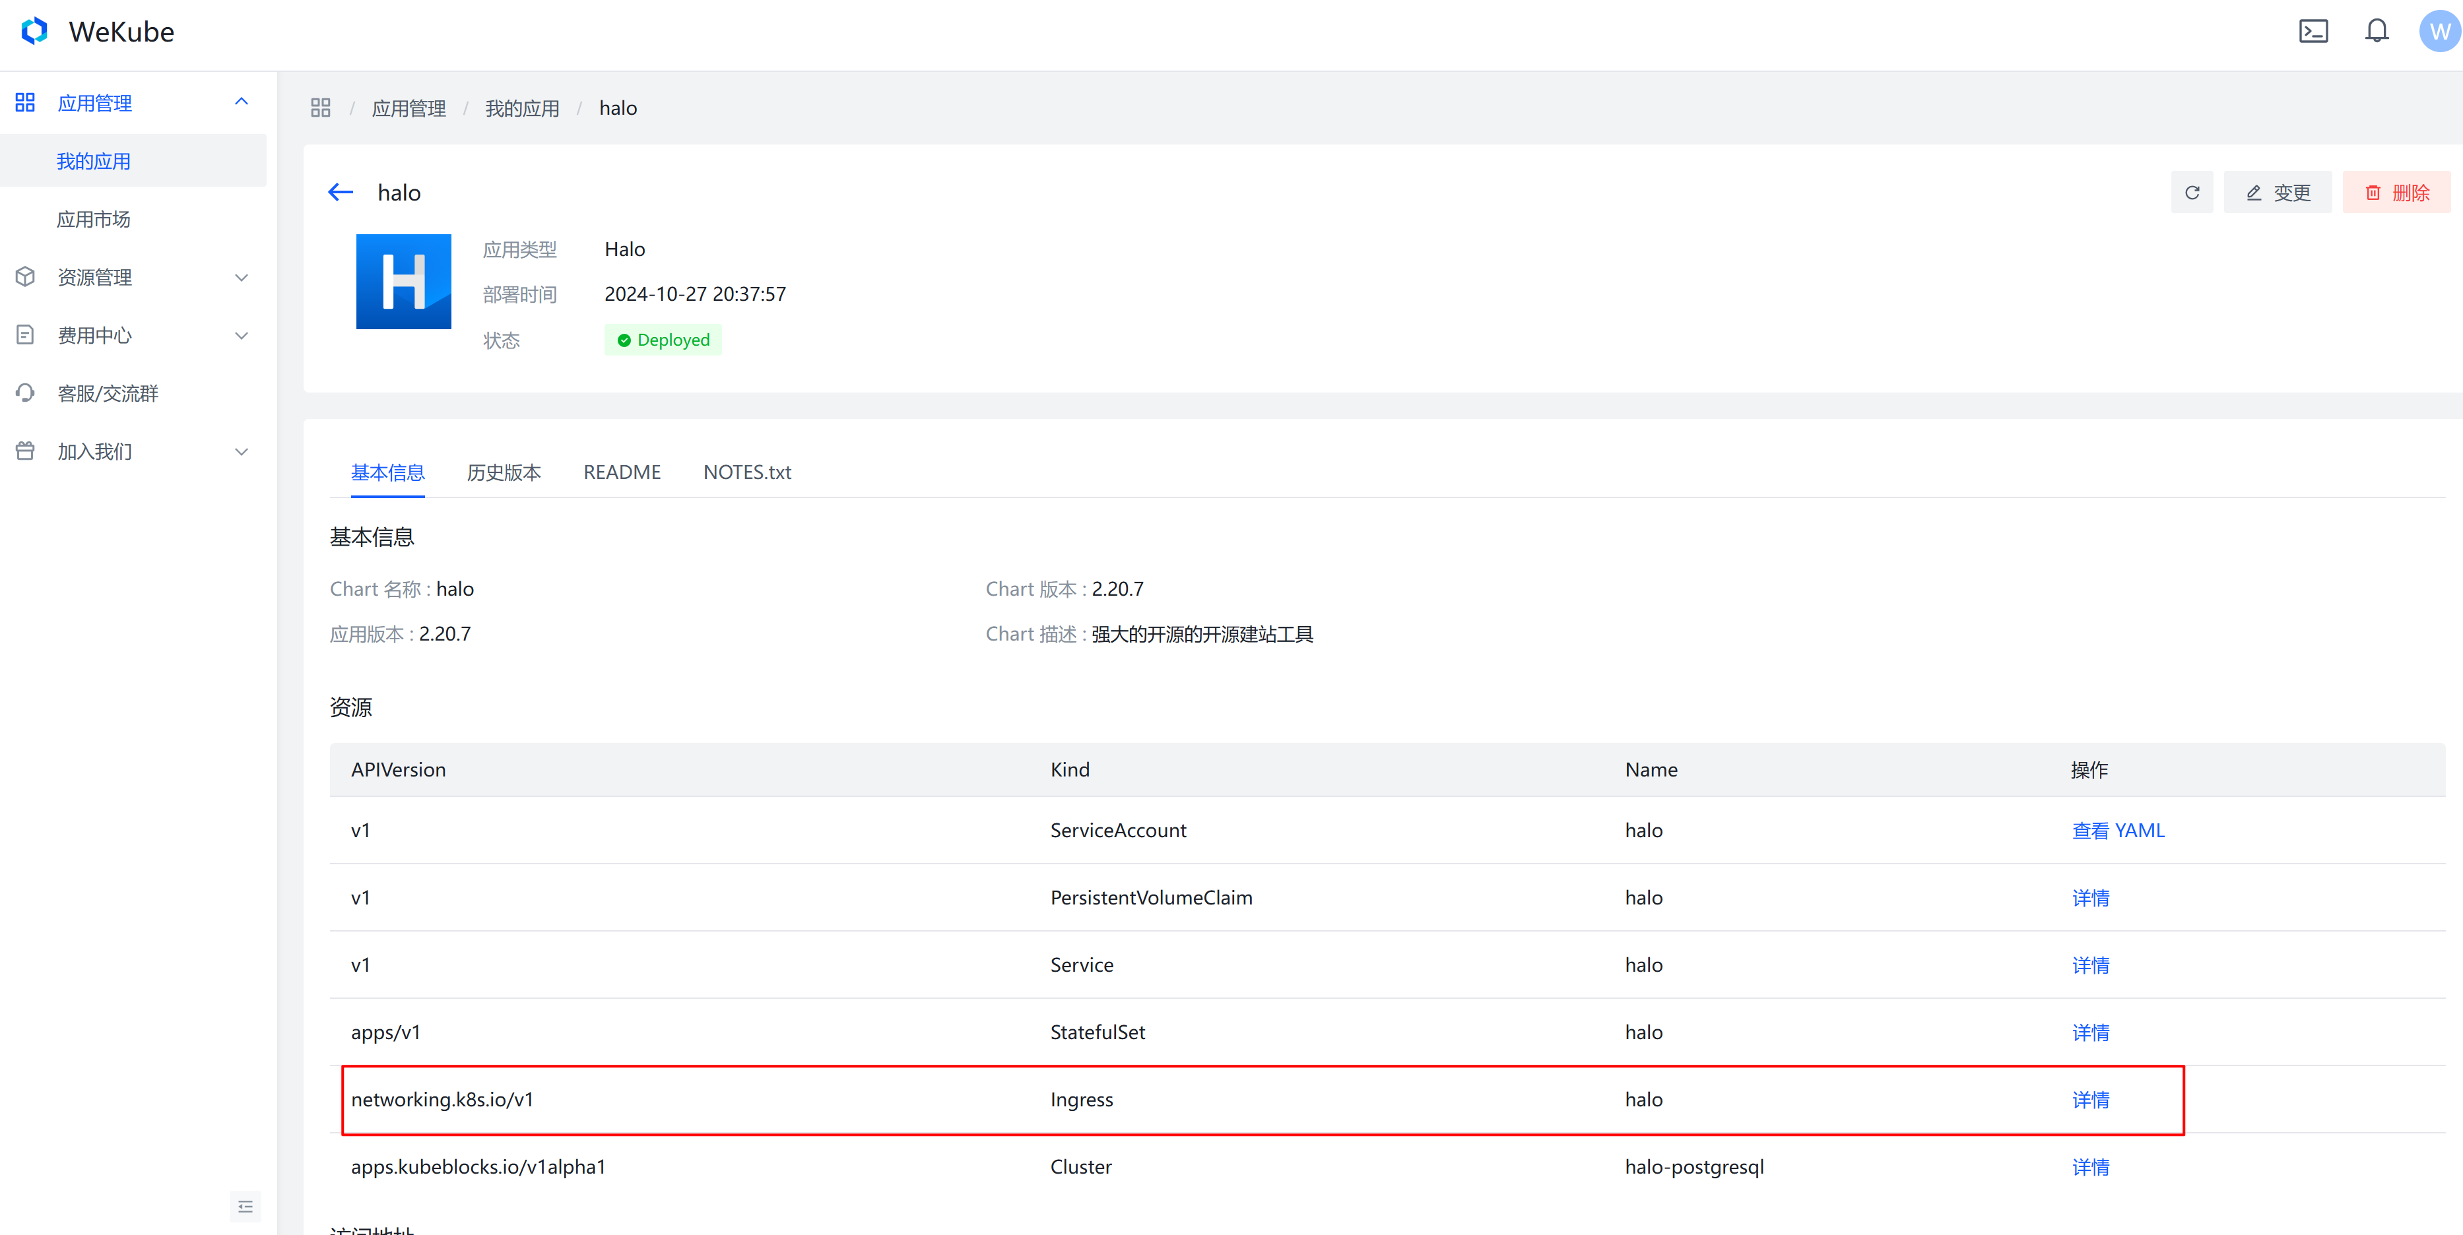Click the 加入我们 gift icon
This screenshot has width=2463, height=1235.
point(25,451)
